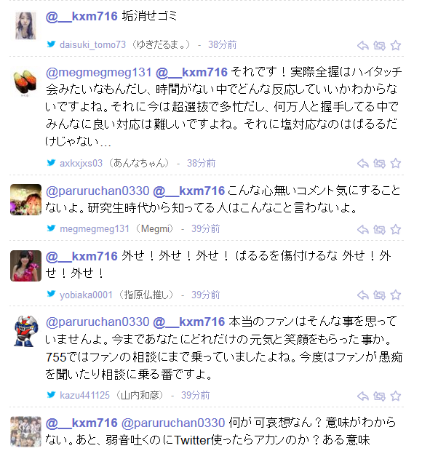Click the @megmegmeg131 mention

coord(98,72)
